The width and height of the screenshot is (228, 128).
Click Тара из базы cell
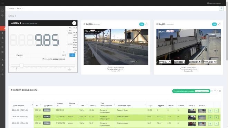122,110
